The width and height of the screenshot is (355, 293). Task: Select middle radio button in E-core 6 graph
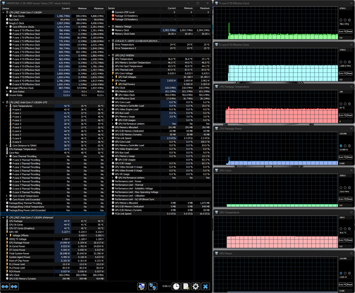point(345,62)
